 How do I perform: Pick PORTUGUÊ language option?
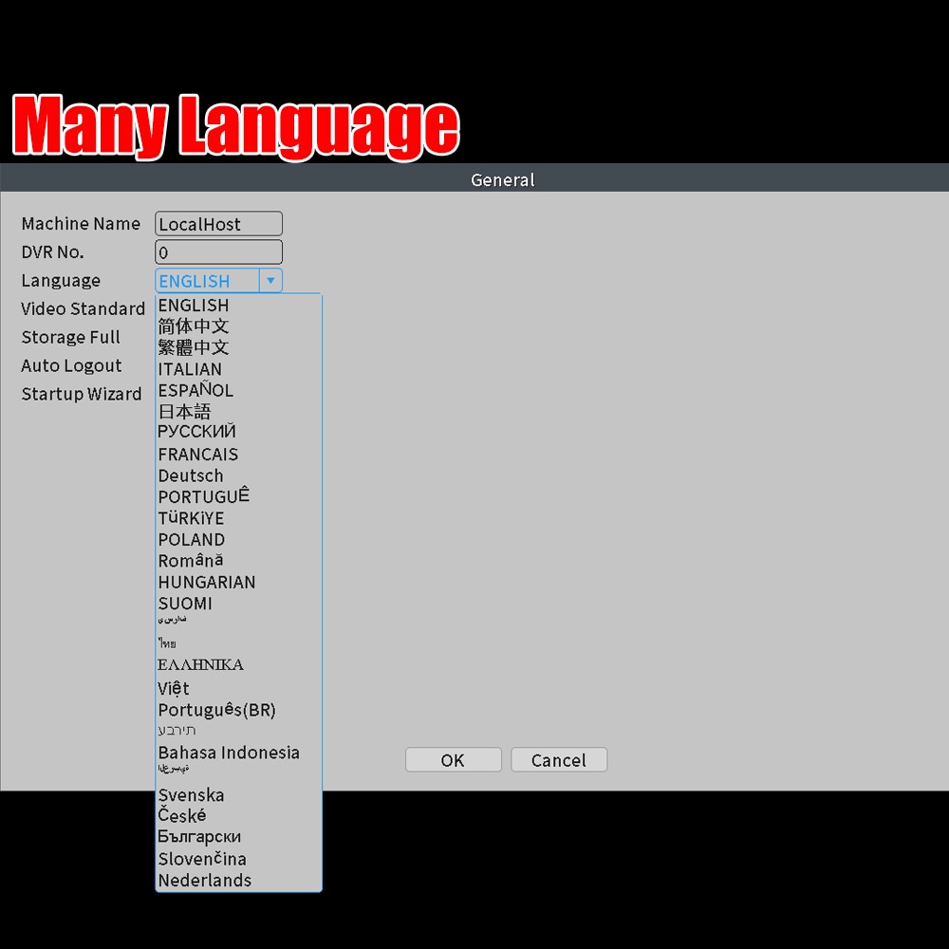203,495
